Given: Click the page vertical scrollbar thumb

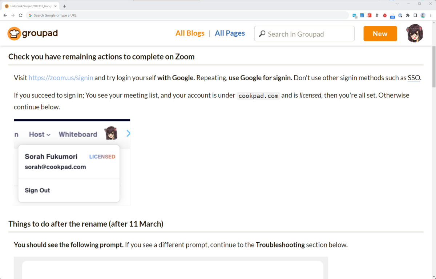Looking at the screenshot, I should click(x=433, y=66).
